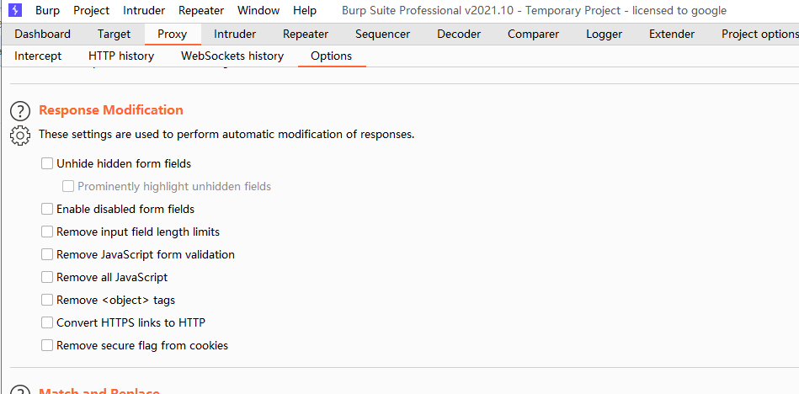Viewport: 799px width, 394px height.
Task: Open the HTTP history sub-tab
Action: tap(121, 56)
